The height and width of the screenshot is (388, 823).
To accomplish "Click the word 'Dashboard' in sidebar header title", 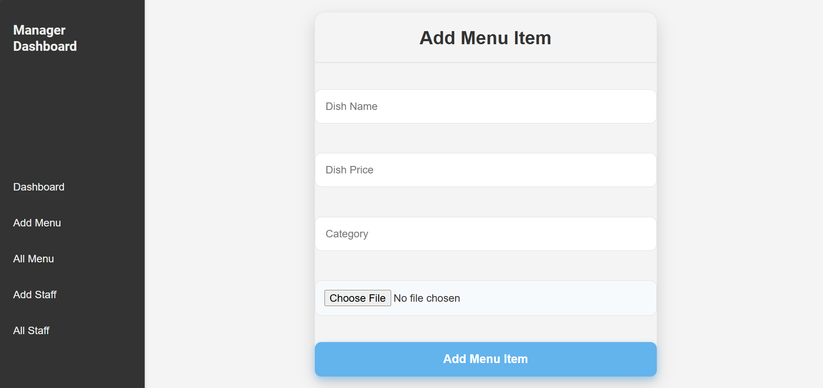I will click(45, 46).
